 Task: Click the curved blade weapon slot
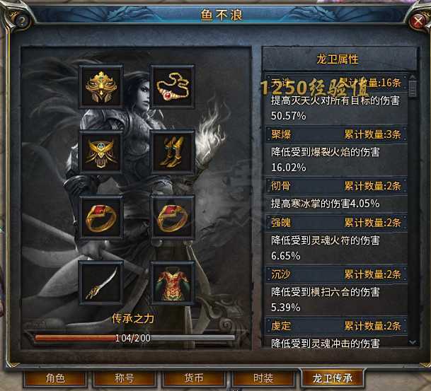click(101, 283)
